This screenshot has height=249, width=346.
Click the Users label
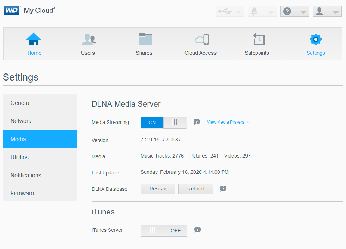pos(88,53)
